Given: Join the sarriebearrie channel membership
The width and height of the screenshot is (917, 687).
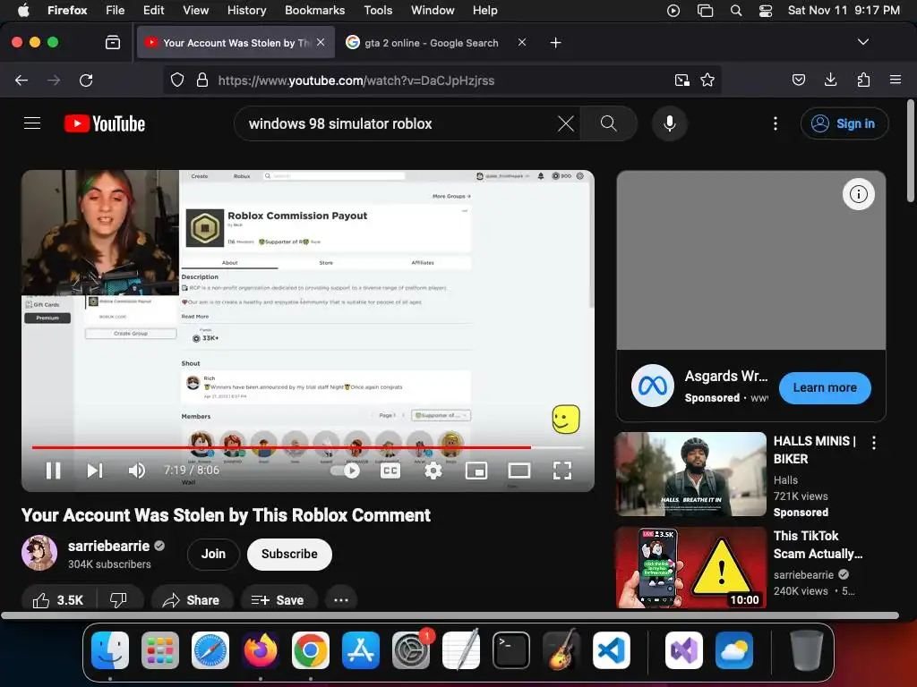Looking at the screenshot, I should pos(213,554).
